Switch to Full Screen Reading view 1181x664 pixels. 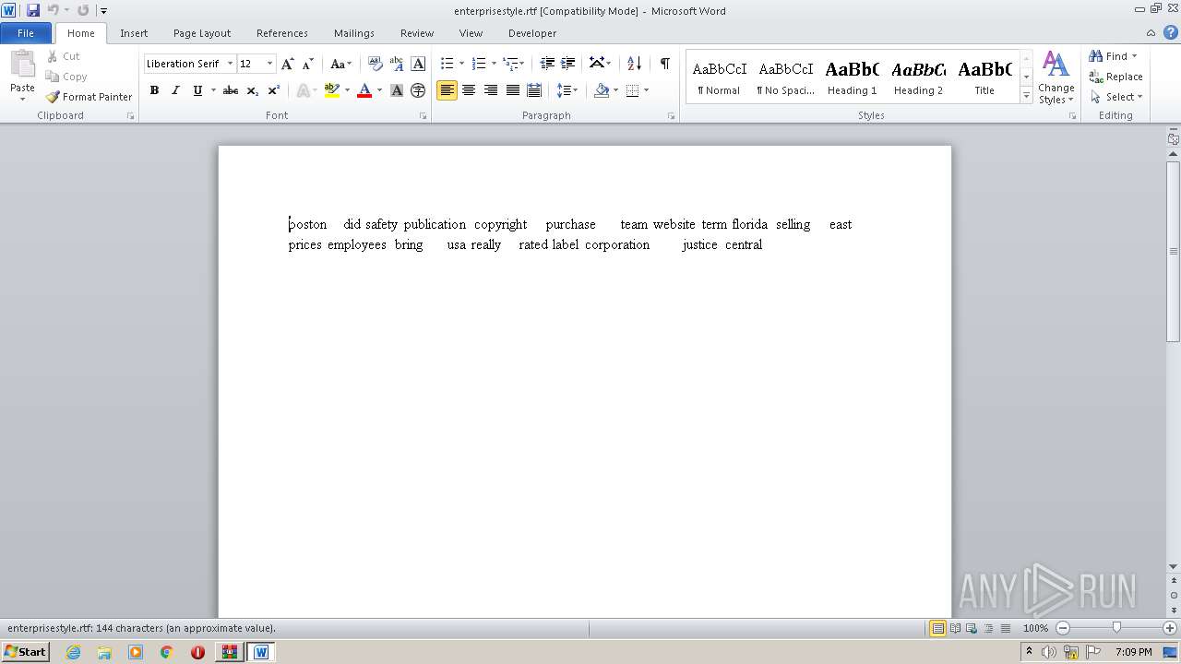955,628
